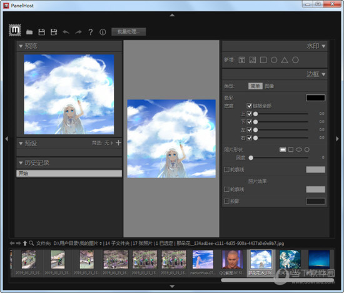The width and height of the screenshot is (344, 293).
Task: Open folder path dropdown 我的图片
Action: 78,244
